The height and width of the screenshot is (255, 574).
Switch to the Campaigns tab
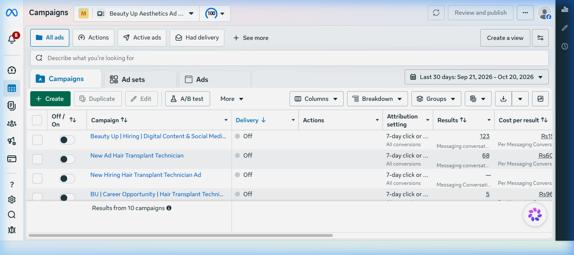coord(66,79)
